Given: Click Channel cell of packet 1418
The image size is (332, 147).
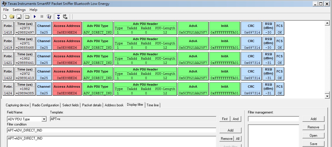Looking at the screenshot, I should coord(44,28).
